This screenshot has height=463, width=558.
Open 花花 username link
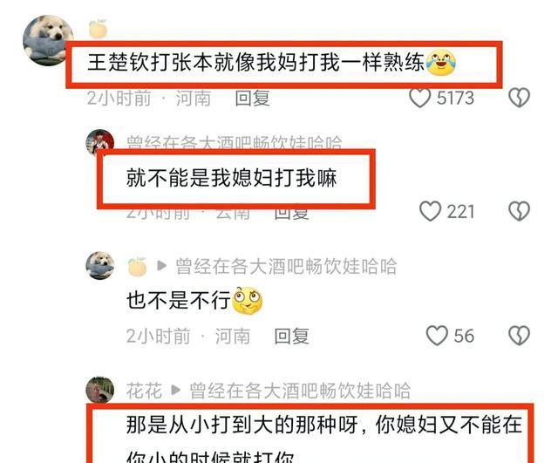(144, 391)
